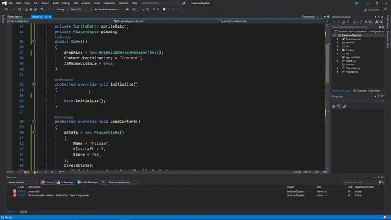Image resolution: width=391 pixels, height=220 pixels.
Task: Collapse the LoadContent() method outline
Action: [34, 122]
